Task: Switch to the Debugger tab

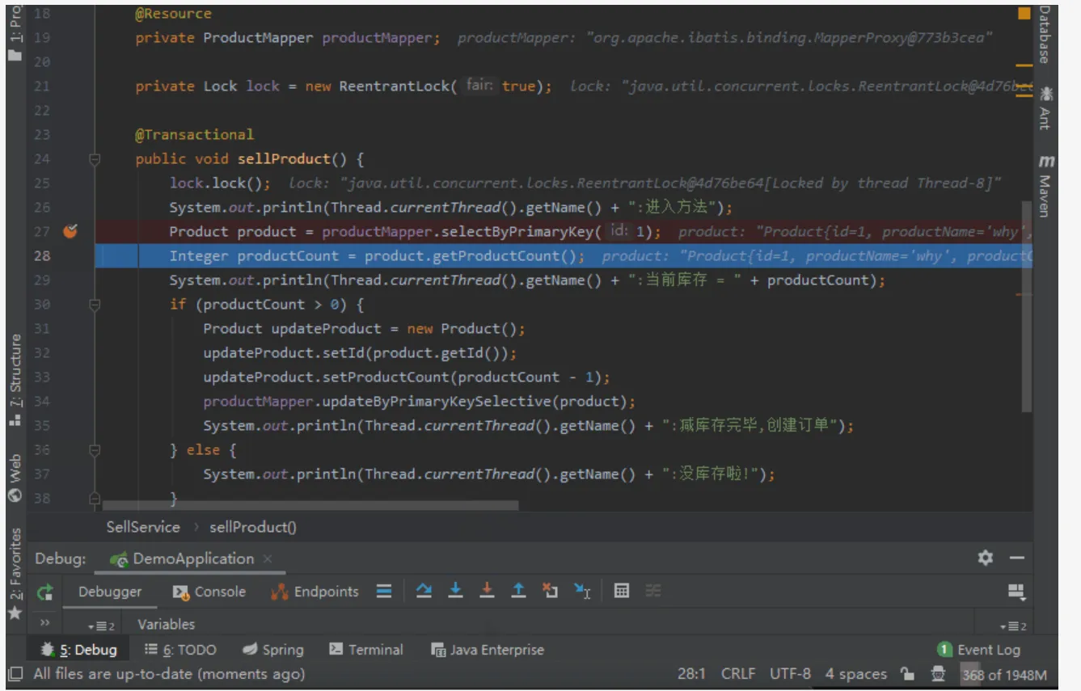Action: (110, 592)
